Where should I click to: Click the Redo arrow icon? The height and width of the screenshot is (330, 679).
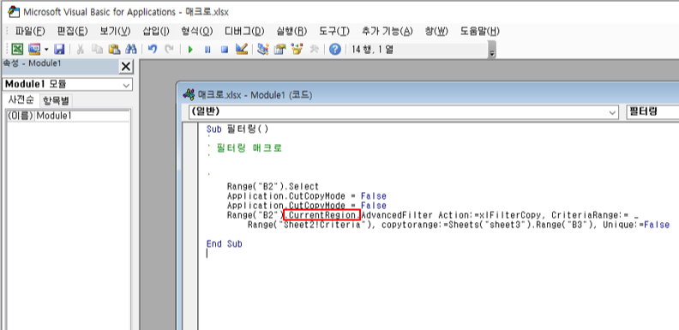(x=169, y=50)
